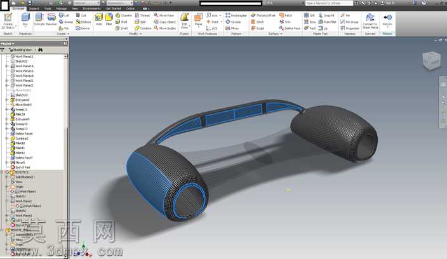447x259 pixels.
Task: Select End of Part marker below Mirror5
Action: point(20,167)
